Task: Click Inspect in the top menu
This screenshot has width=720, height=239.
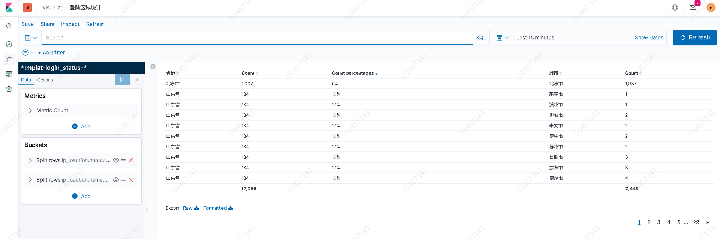Action: pyautogui.click(x=70, y=24)
